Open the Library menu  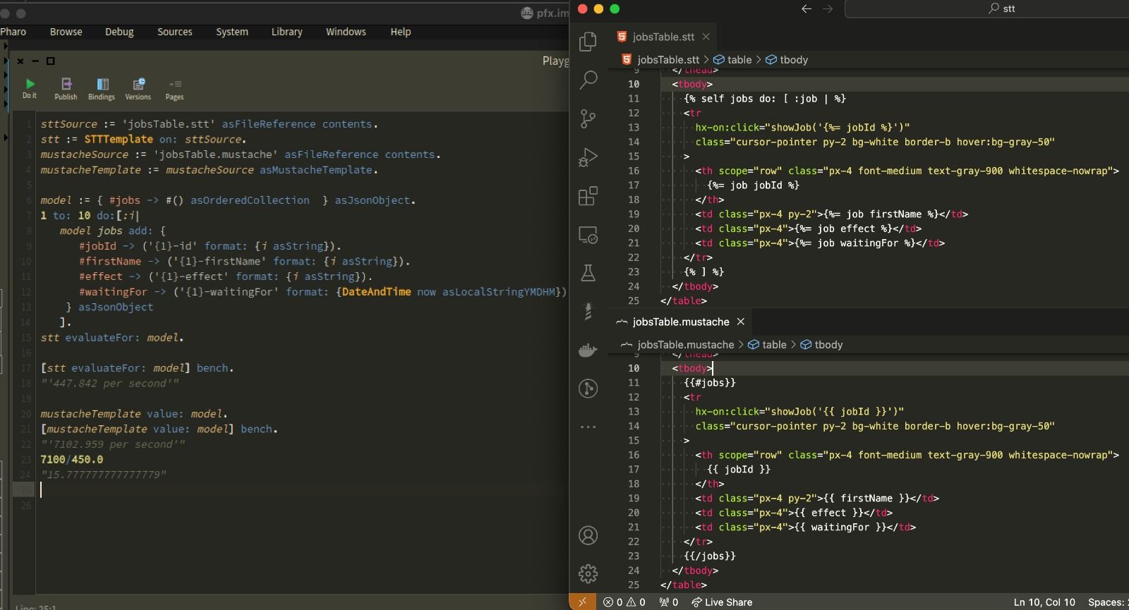click(287, 32)
